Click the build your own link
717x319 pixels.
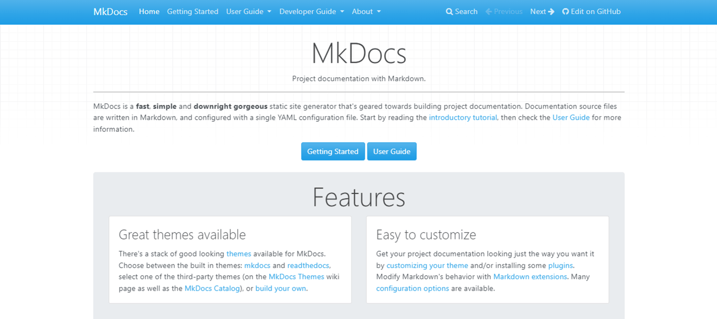tap(281, 289)
